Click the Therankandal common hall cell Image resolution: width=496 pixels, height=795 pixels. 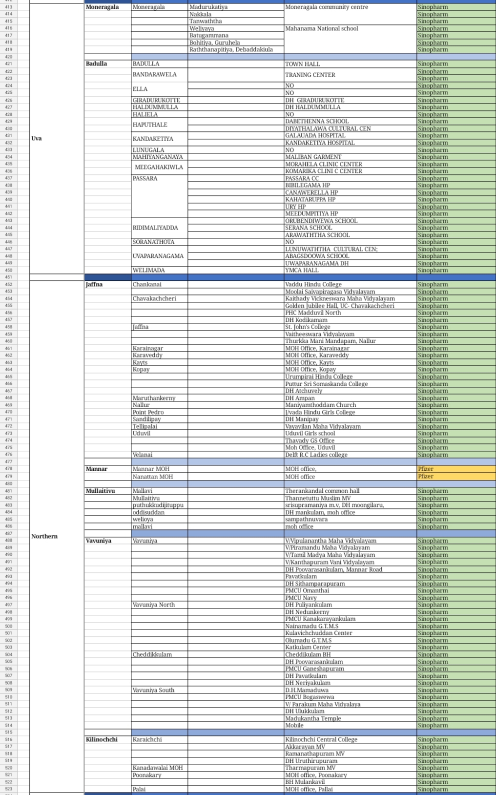[350, 491]
